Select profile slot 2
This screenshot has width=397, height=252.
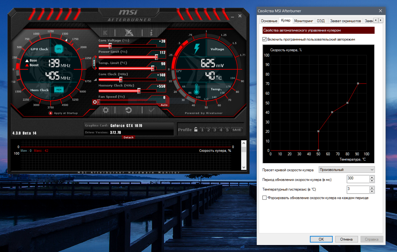coord(209,130)
